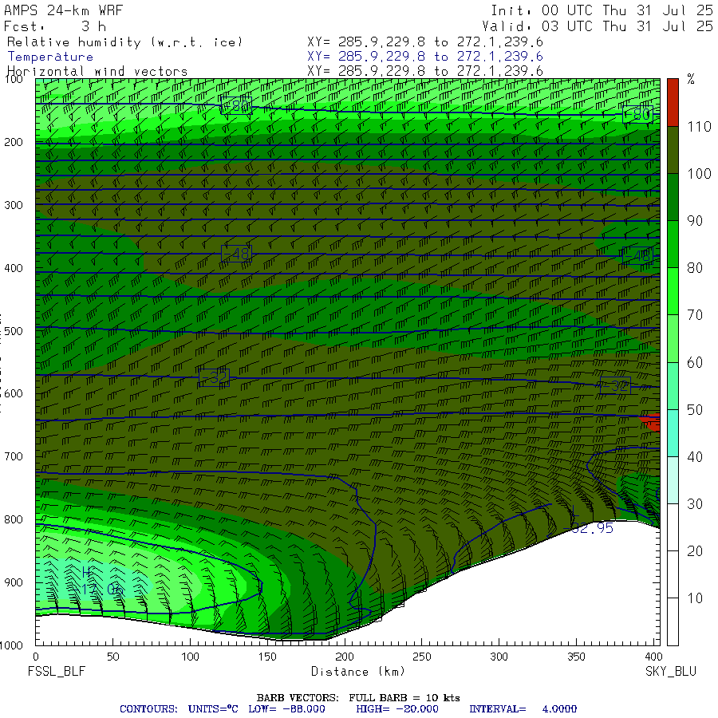Click the blue XY coordinates line for Temperature
The height and width of the screenshot is (718, 718).
425,57
